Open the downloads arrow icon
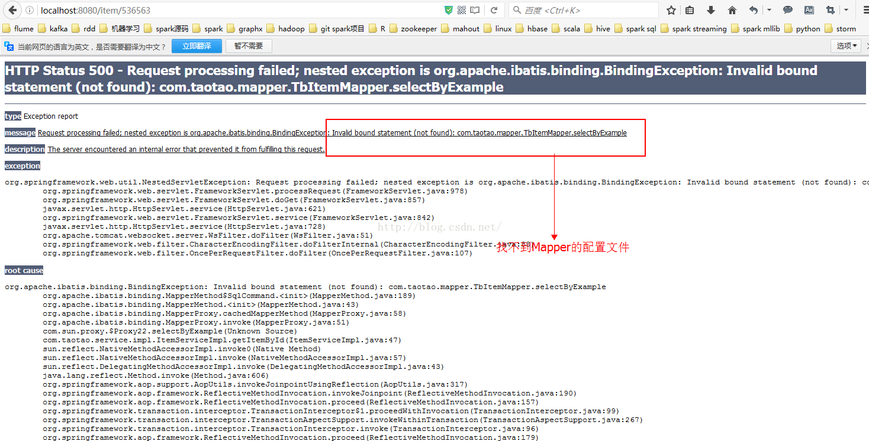Viewport: 869px width, 441px height. tap(711, 10)
